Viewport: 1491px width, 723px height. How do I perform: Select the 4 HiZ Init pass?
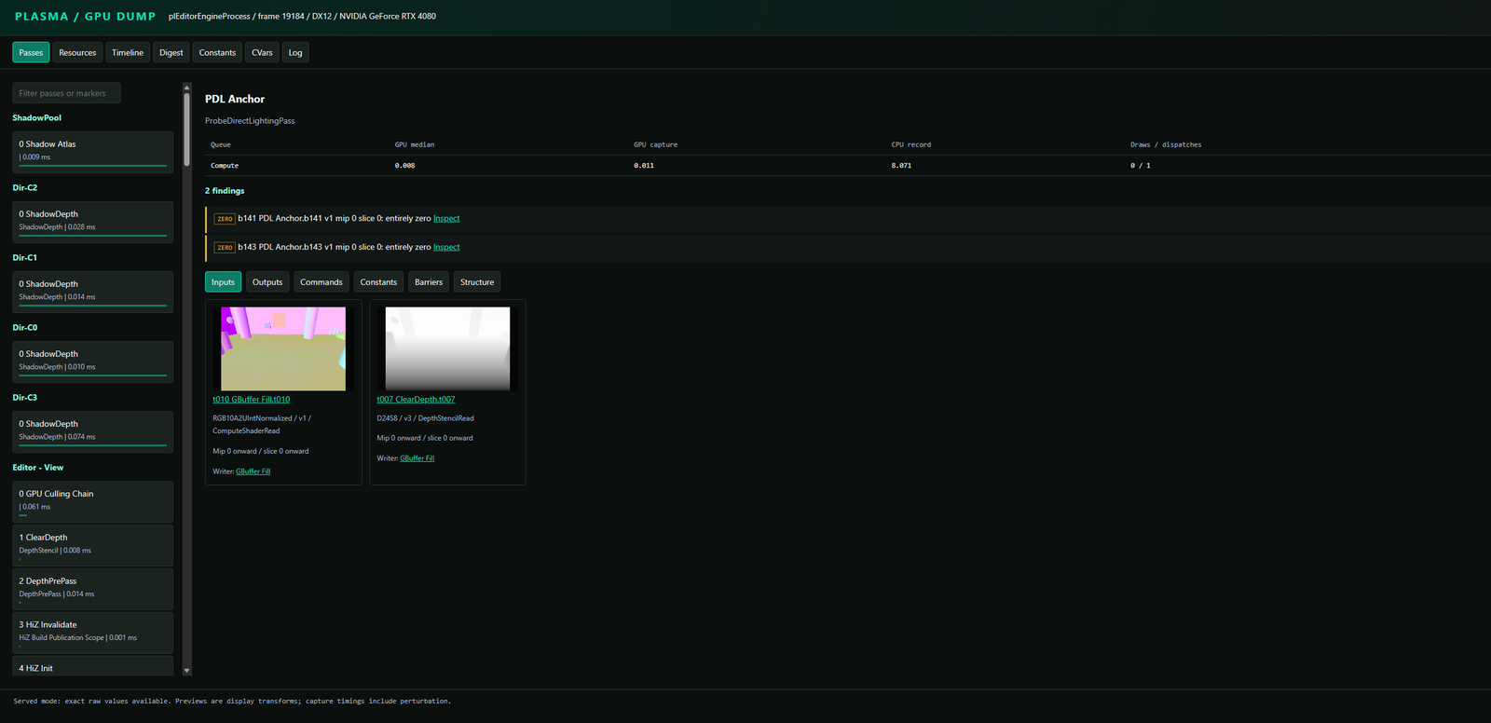click(x=93, y=665)
